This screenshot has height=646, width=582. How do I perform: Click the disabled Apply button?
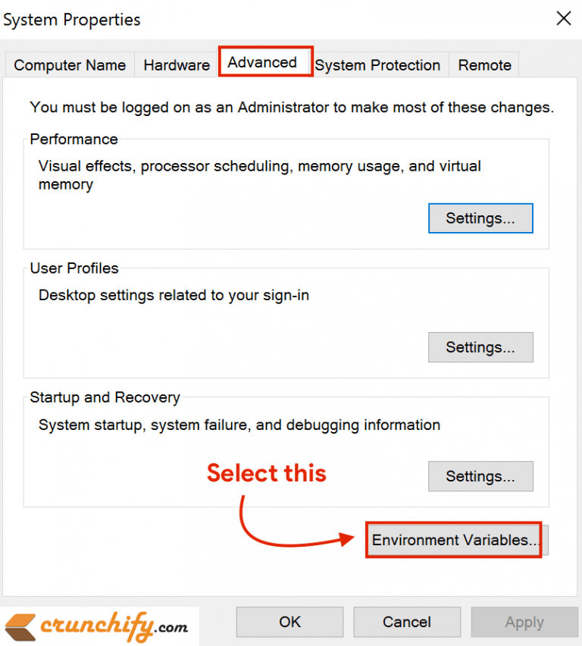tap(524, 622)
